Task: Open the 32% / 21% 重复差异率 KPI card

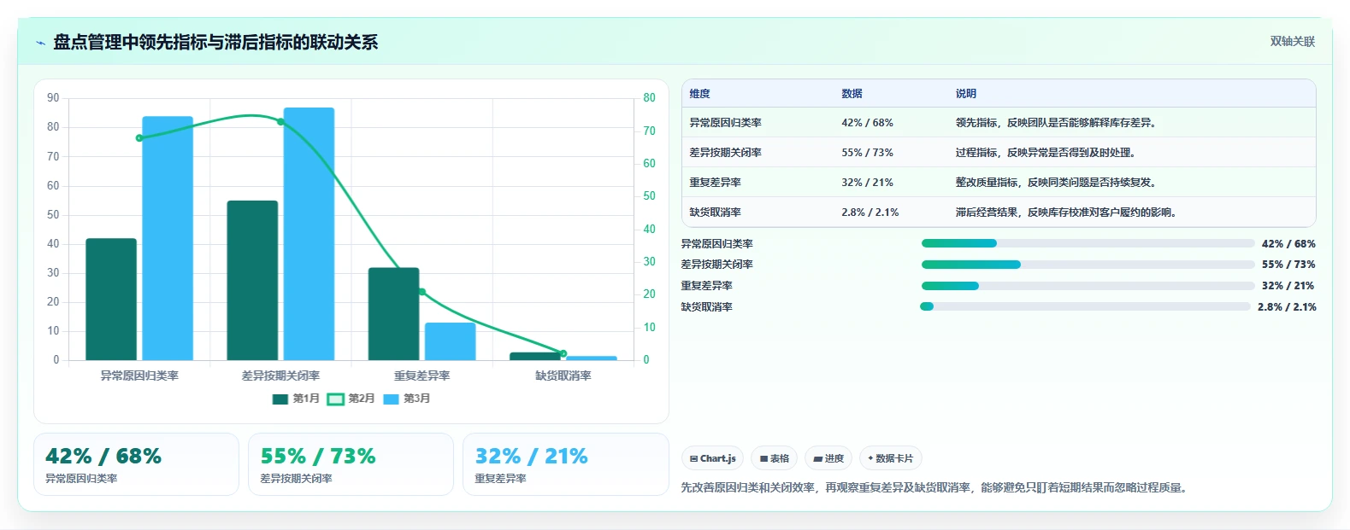Action: pos(565,464)
